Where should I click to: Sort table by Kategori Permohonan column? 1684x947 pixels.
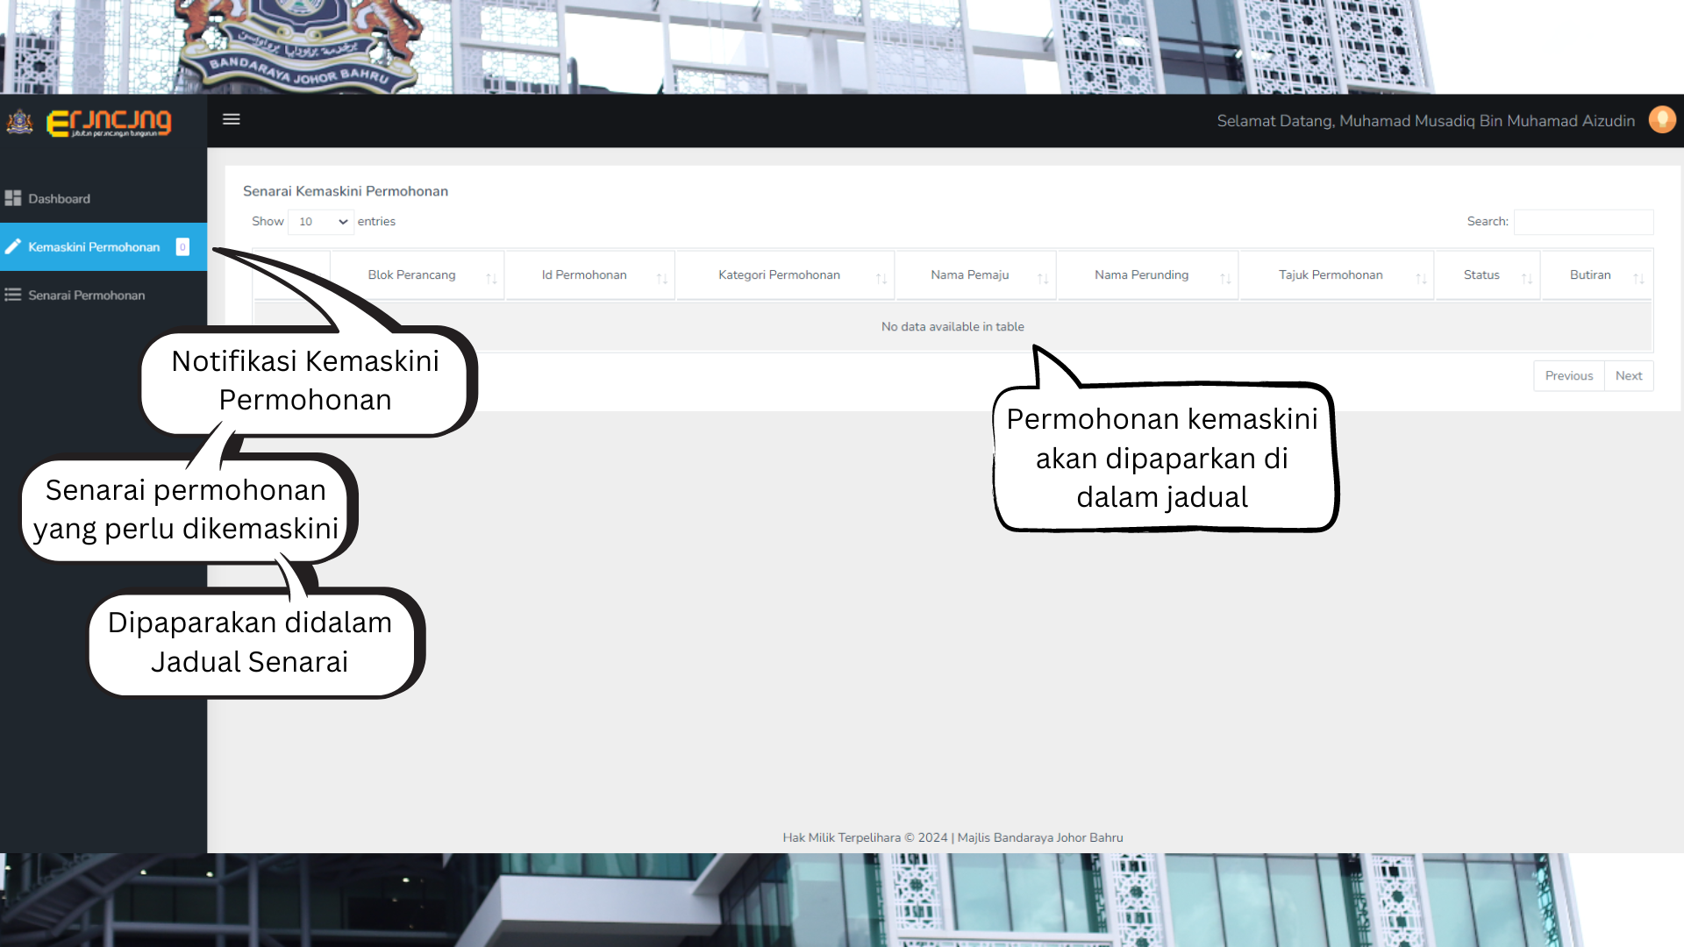point(779,274)
